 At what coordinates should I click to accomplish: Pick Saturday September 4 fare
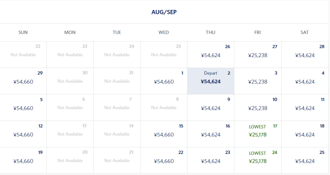tap(305, 81)
